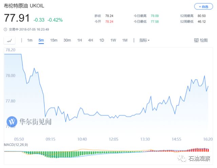Select the 1M monthly chart
The height and width of the screenshot is (168, 217).
[125, 40]
